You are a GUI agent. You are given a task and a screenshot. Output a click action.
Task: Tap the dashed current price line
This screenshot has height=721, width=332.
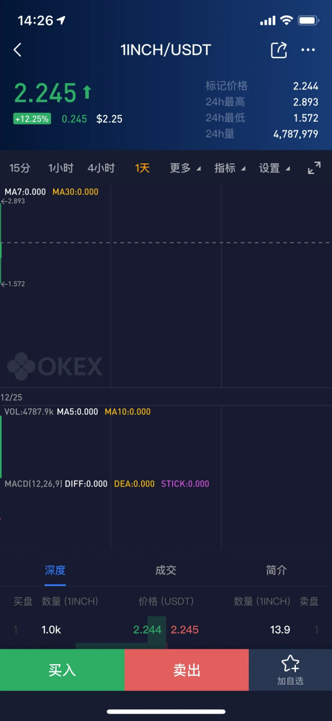[166, 243]
